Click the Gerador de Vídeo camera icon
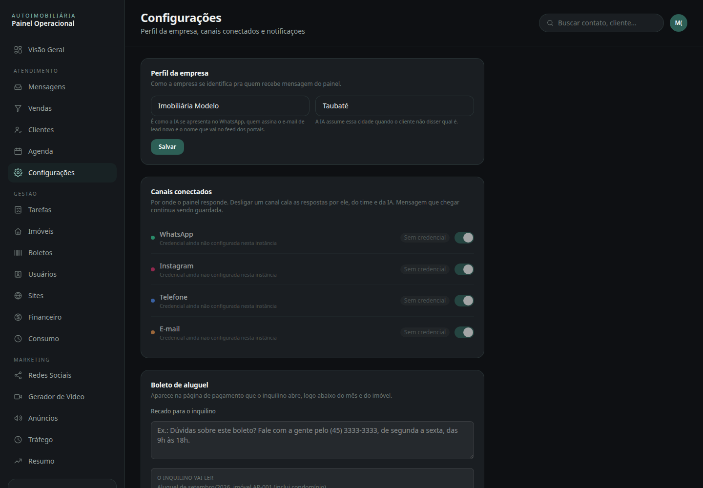Image resolution: width=703 pixels, height=488 pixels. [18, 397]
